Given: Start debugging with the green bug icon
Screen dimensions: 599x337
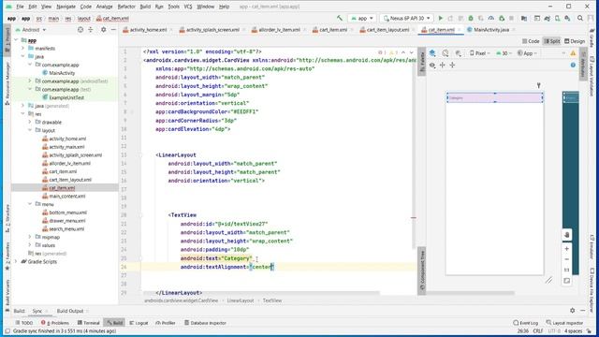Looking at the screenshot, I should 471,19.
